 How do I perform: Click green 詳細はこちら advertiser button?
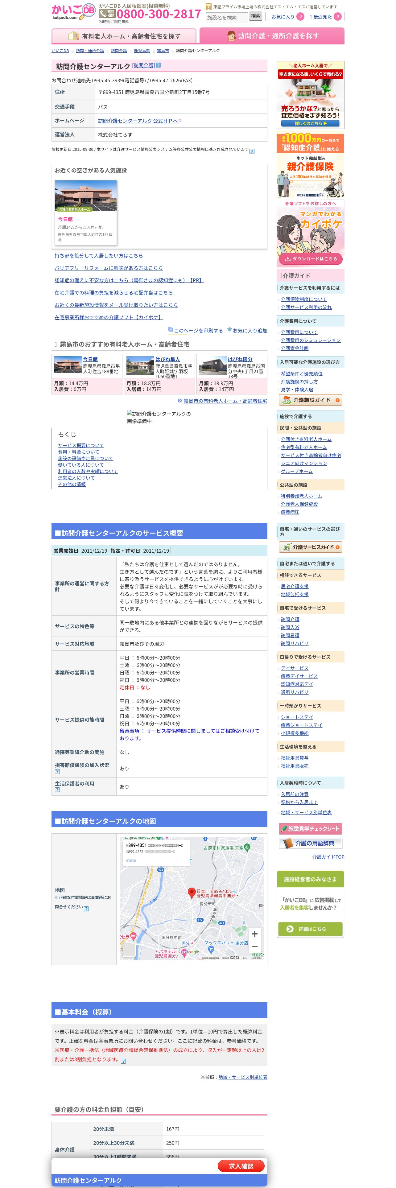coord(310,929)
